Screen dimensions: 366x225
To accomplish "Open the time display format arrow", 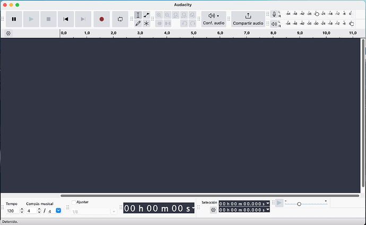I will [193, 208].
